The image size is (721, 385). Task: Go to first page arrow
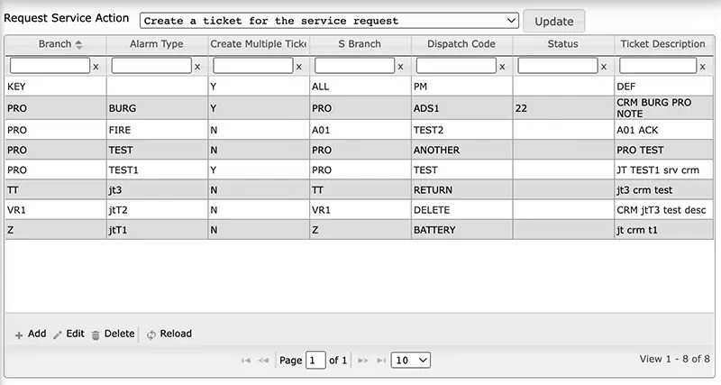[x=246, y=360]
